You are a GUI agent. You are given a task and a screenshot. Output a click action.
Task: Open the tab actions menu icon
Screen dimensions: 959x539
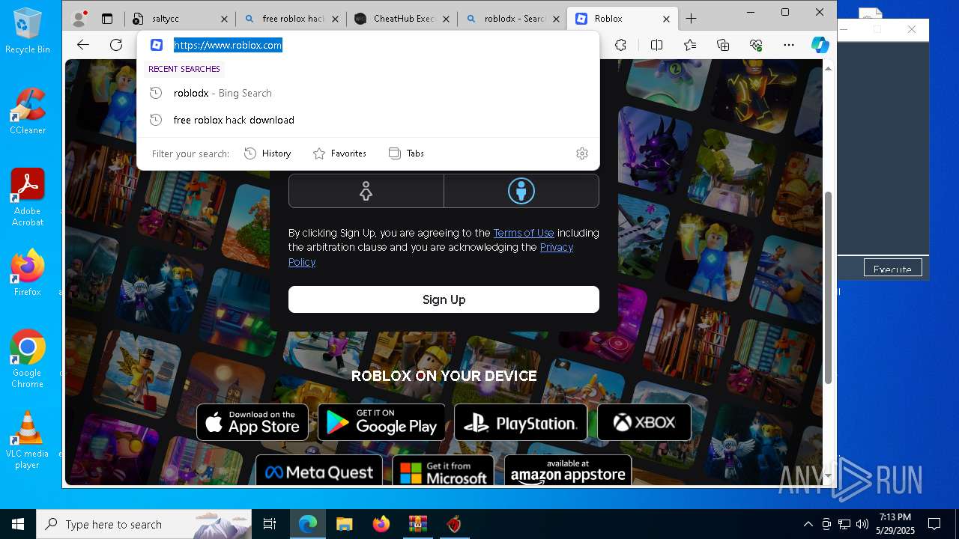(x=107, y=19)
